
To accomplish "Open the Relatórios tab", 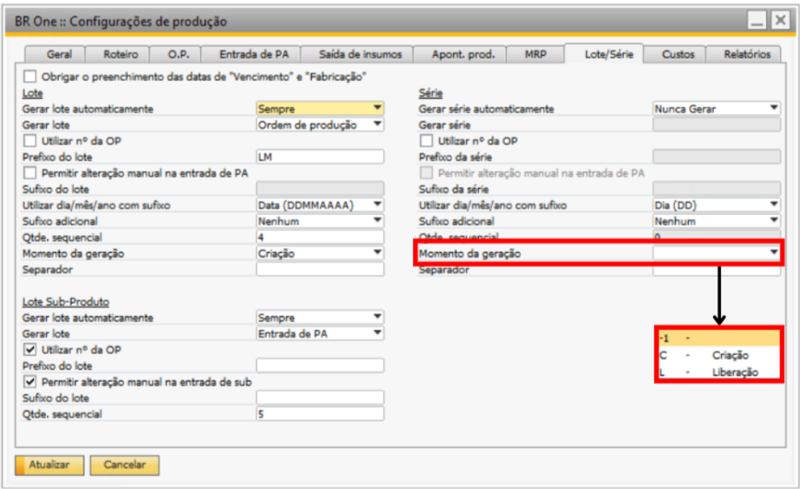I will [744, 55].
